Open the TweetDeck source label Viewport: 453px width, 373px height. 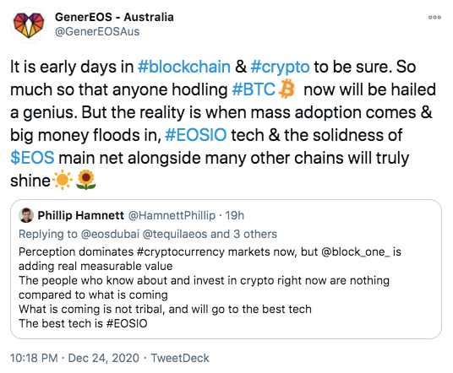pyautogui.click(x=180, y=358)
